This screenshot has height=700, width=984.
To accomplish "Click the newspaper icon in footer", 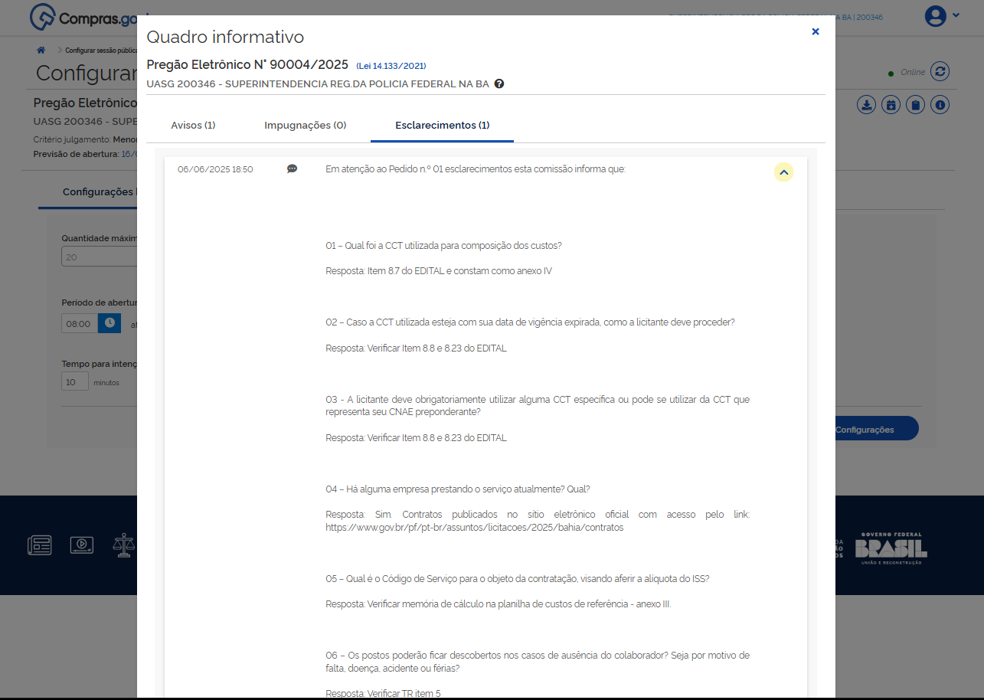I will tap(40, 545).
